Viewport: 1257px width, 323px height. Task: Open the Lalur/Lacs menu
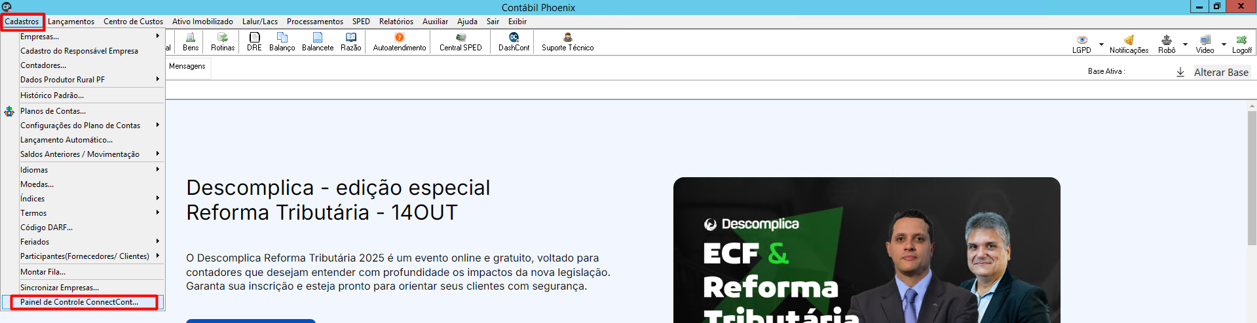[x=260, y=22]
